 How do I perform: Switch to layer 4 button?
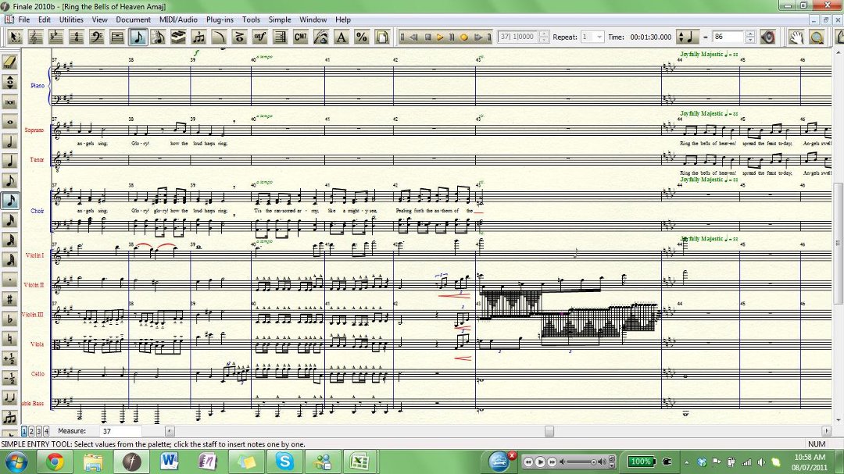pos(46,431)
